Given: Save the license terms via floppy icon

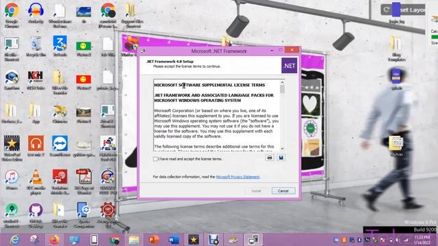Looking at the screenshot, I should tap(281, 158).
